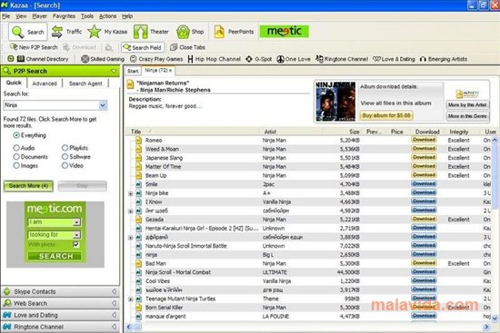The image size is (500, 333).
Task: Select the Images file type
Action: tap(16, 166)
